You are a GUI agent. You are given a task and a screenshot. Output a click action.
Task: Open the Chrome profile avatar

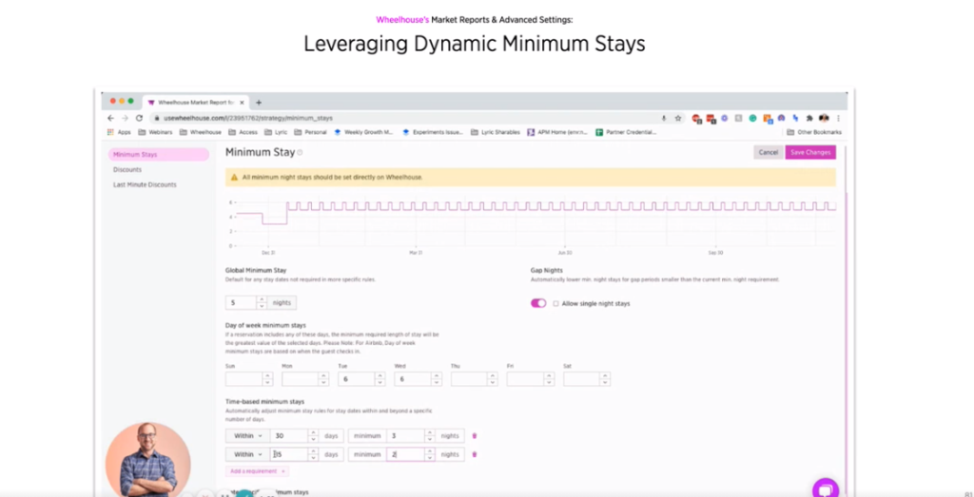tap(824, 118)
